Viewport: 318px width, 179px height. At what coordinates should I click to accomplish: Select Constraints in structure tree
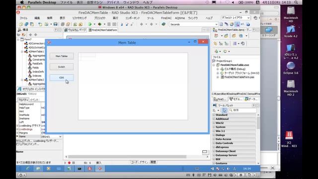coord(39,60)
